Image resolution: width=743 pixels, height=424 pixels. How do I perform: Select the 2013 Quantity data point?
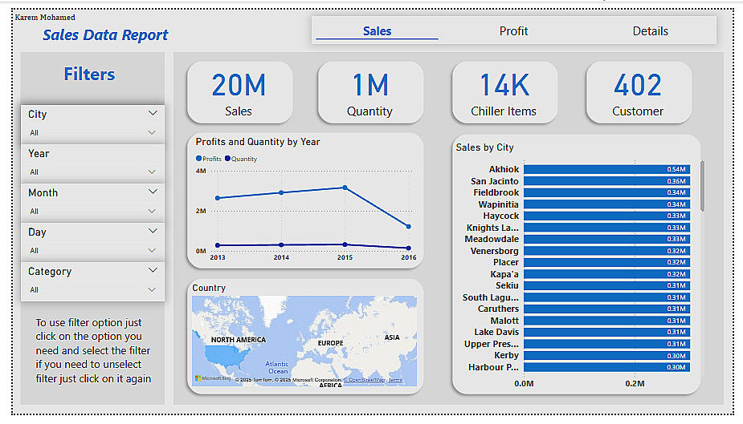coord(218,245)
